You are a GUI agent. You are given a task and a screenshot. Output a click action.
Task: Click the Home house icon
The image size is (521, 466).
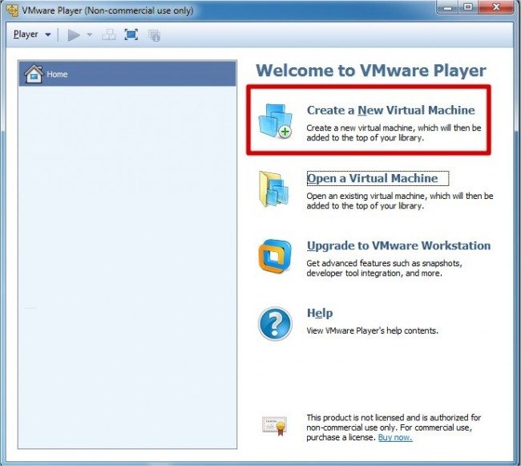pos(34,74)
